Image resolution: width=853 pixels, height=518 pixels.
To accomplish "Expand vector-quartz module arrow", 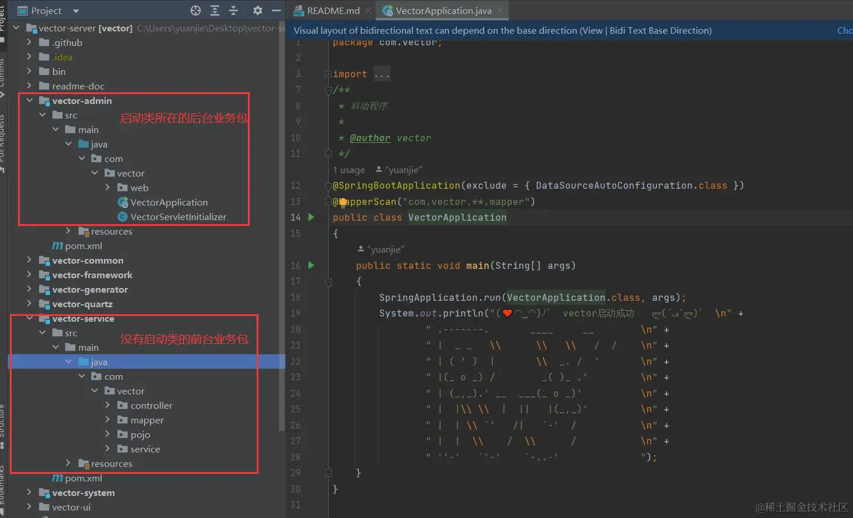I will pos(29,304).
